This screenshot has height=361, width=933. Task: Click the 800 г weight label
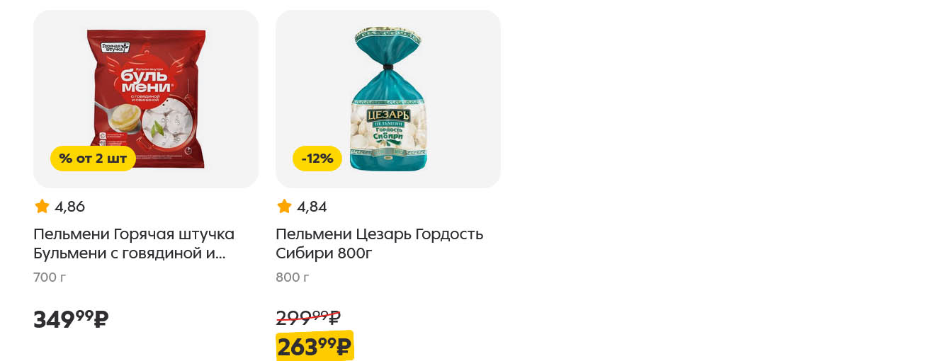(293, 277)
